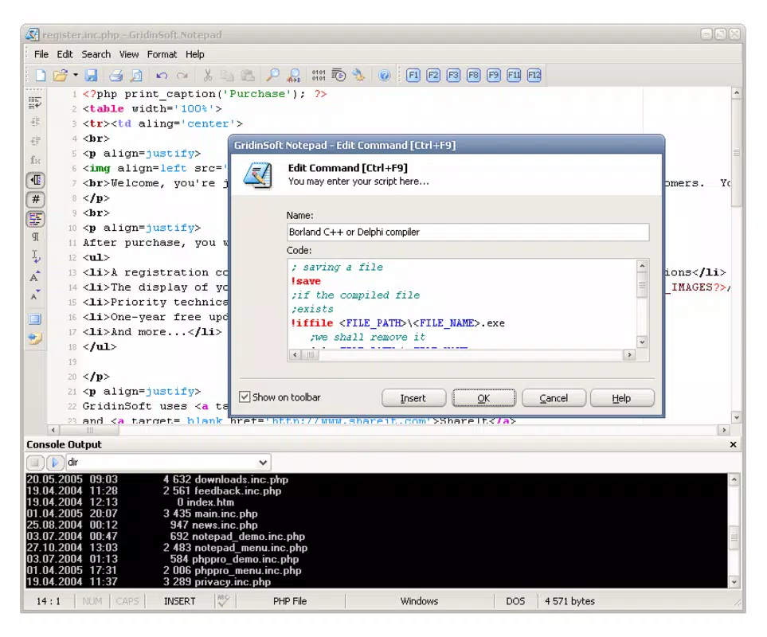This screenshot has height=637, width=767.
Task: Open the Edit menu
Action: tap(65, 54)
